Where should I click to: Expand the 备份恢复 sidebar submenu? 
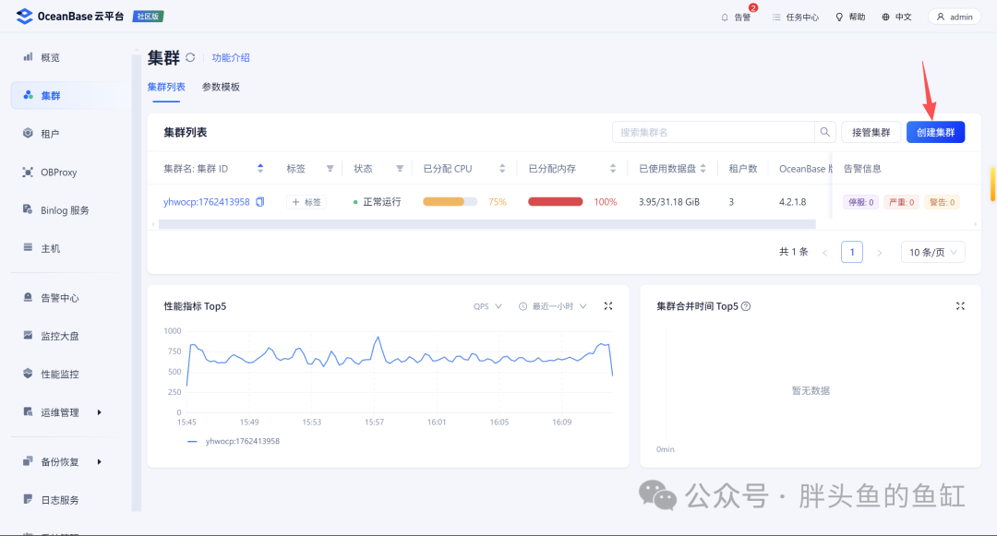coord(99,462)
